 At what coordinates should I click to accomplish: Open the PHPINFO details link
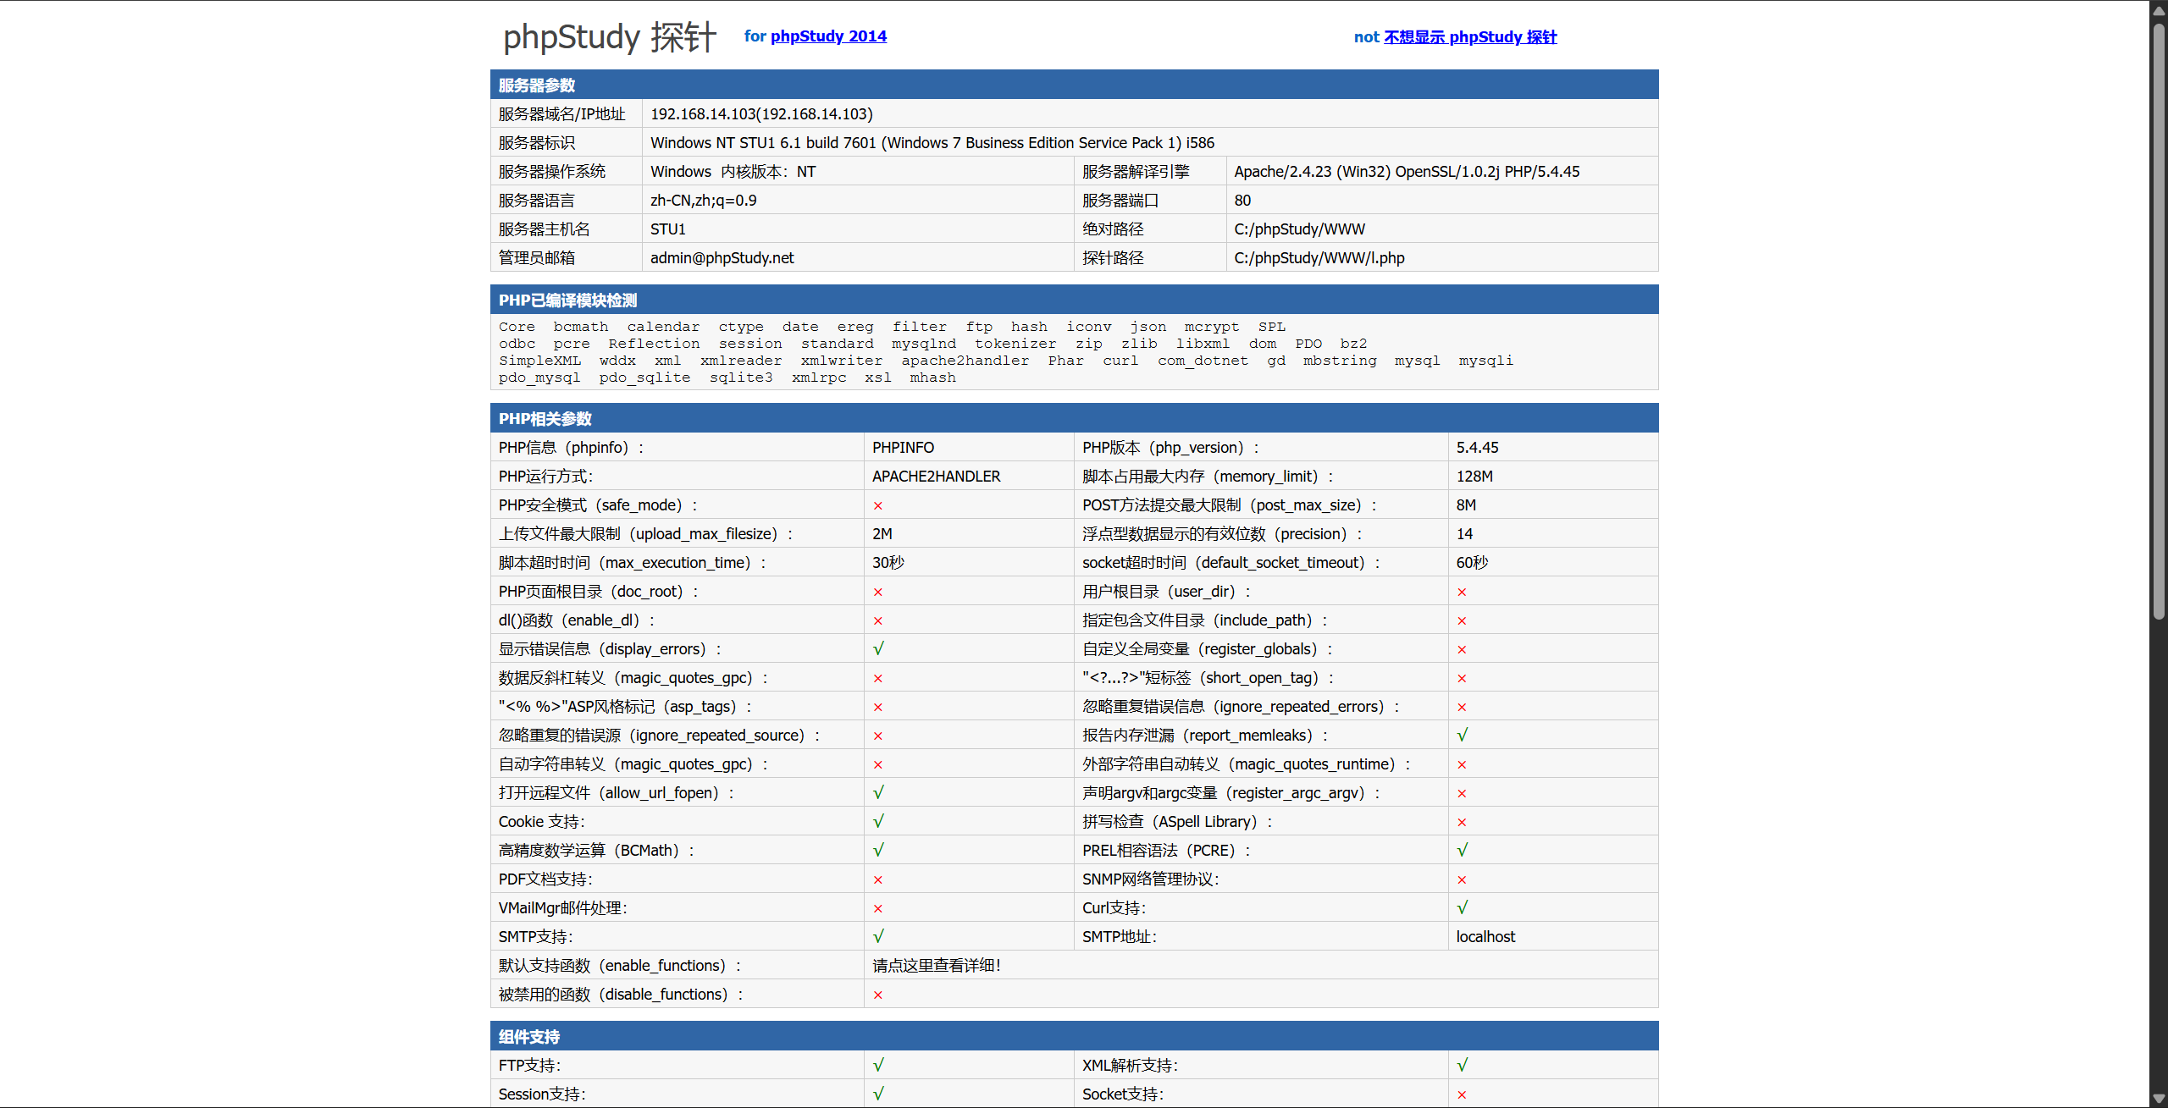coord(903,448)
